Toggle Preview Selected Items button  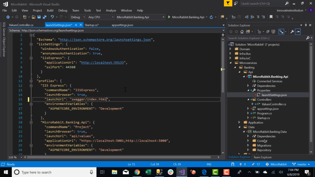click(x=298, y=32)
